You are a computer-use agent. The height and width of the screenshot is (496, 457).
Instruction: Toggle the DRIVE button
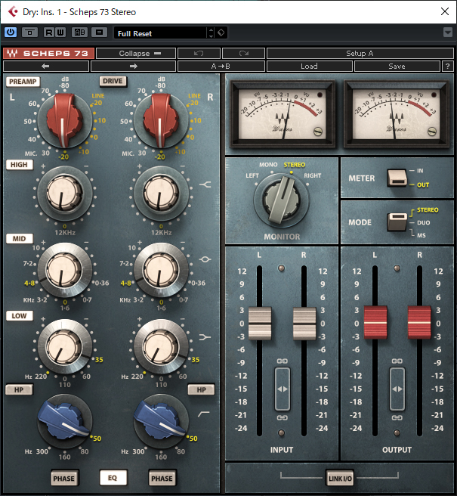113,82
